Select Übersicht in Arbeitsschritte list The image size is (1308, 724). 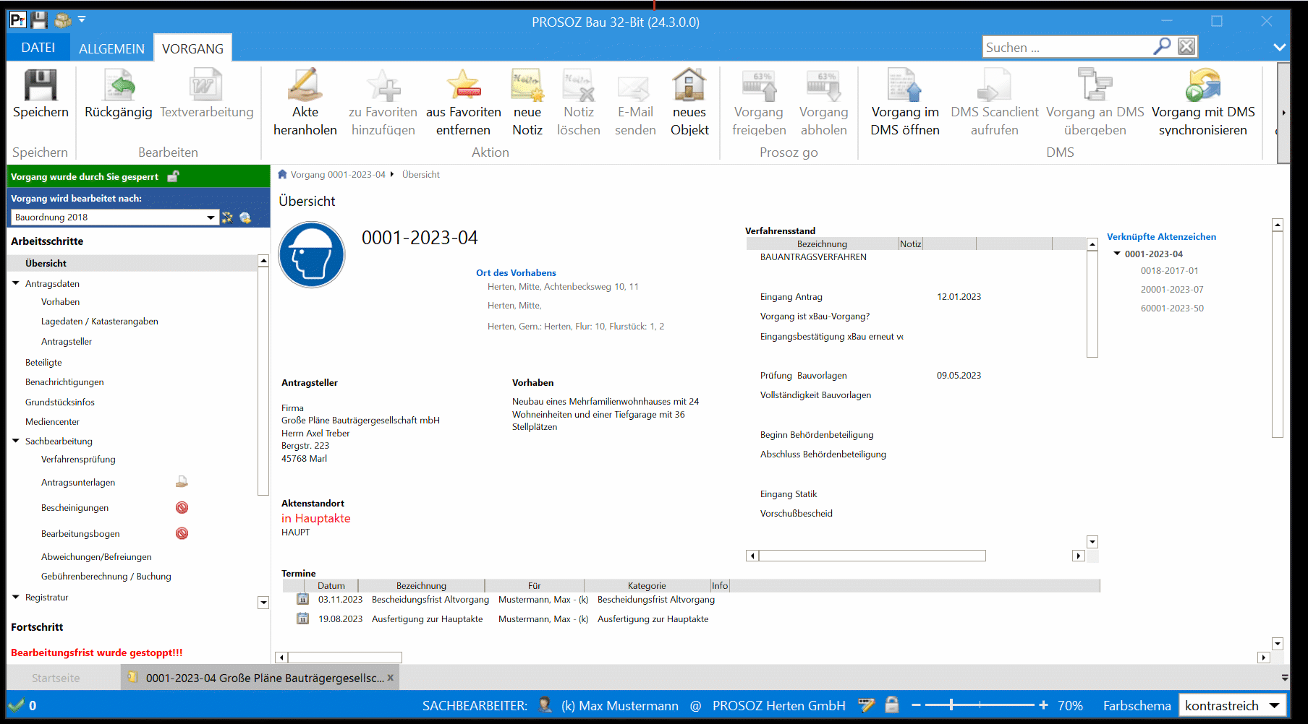pyautogui.click(x=132, y=263)
